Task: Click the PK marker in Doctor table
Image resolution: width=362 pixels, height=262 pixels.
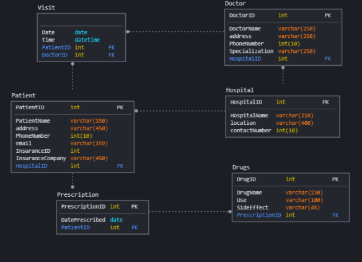Action: (328, 16)
